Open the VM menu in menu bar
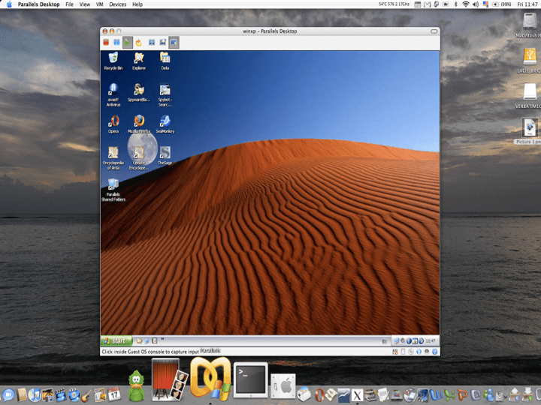 tap(99, 4)
